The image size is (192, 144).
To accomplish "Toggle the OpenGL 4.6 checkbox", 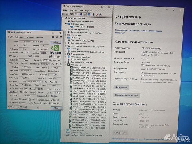I will pos(50,103).
